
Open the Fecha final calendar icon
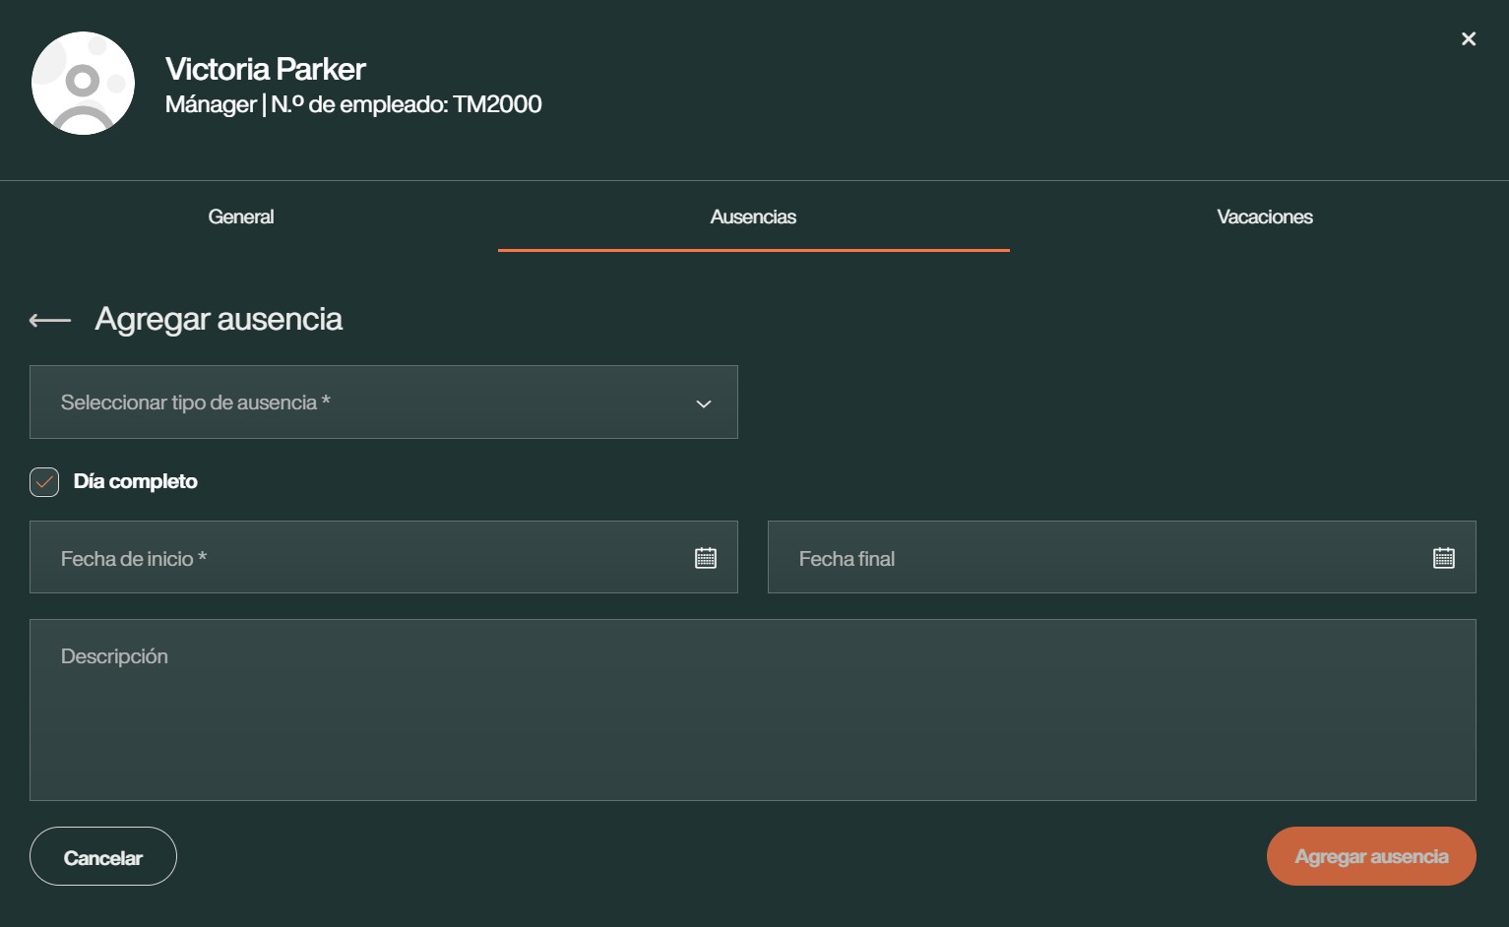1444,558
